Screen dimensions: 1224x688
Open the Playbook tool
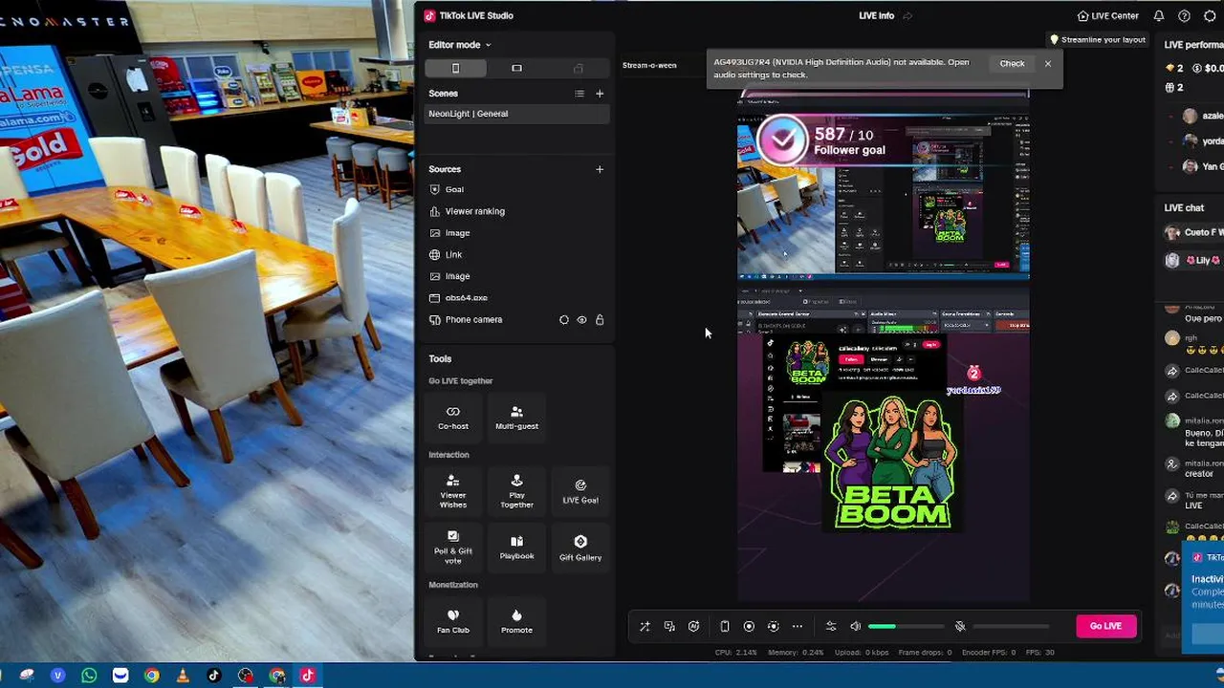[516, 547]
